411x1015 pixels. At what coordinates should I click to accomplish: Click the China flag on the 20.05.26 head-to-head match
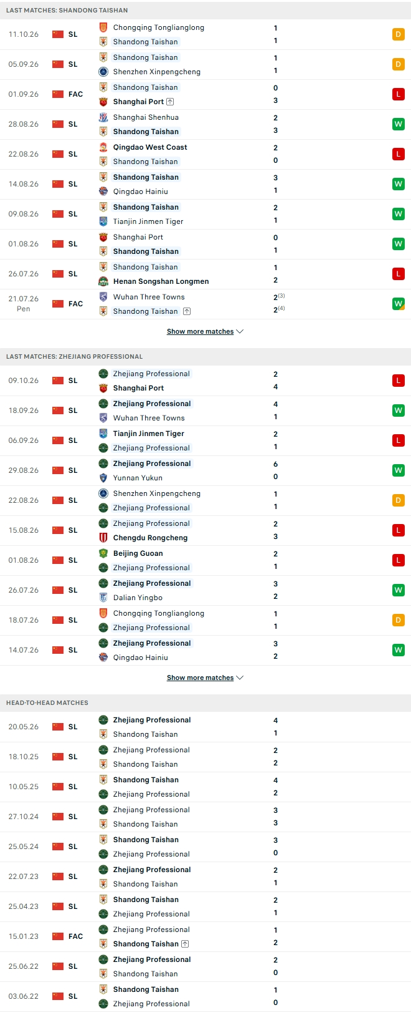pyautogui.click(x=58, y=727)
